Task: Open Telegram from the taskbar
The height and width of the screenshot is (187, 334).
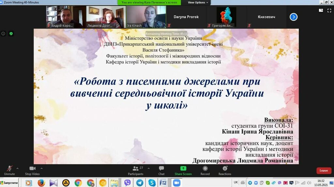Action: click(140, 183)
